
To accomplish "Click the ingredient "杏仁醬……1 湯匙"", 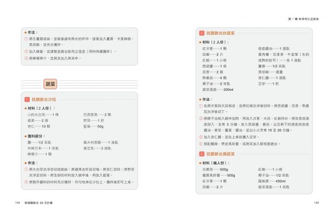I will (272, 78).
